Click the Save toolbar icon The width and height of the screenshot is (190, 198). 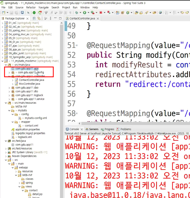11,13
